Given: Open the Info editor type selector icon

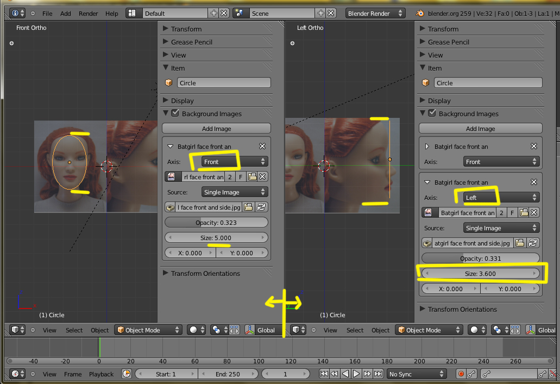Looking at the screenshot, I should point(17,13).
